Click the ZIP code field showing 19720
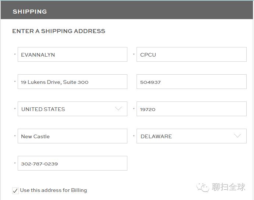 tap(191, 109)
